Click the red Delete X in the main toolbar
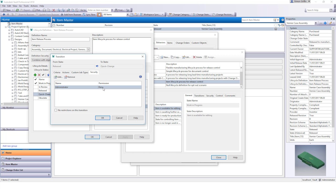The height and width of the screenshot is (189, 336). click(54, 10)
